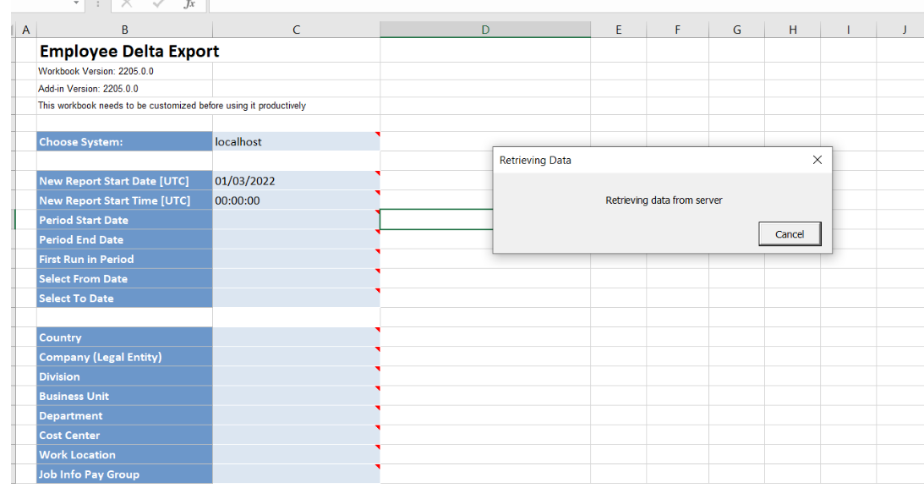The image size is (924, 488).
Task: Expand the Name Box dropdown arrow
Action: coord(76,3)
